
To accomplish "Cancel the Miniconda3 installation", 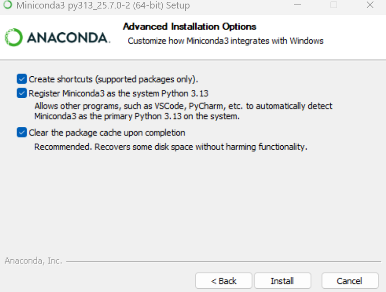I will pyautogui.click(x=350, y=280).
